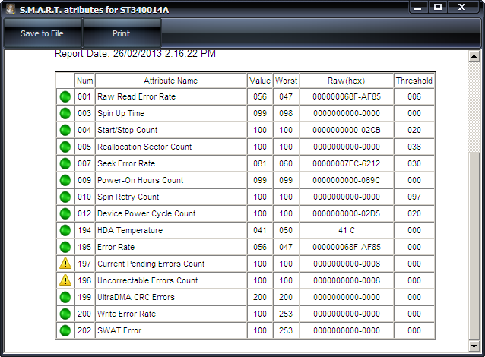The width and height of the screenshot is (485, 357).
Task: Select the Current Pending Errors Count name
Action: pos(151,264)
